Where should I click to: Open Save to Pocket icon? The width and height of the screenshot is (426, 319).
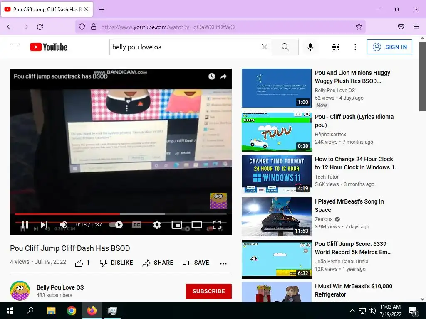point(401,27)
